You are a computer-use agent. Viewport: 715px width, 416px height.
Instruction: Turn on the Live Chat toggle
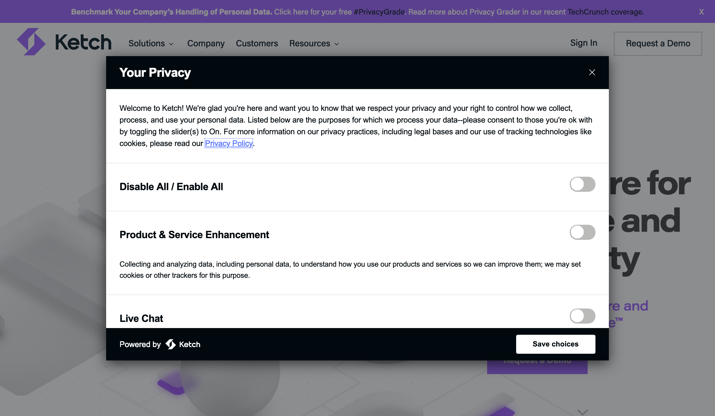coord(583,316)
